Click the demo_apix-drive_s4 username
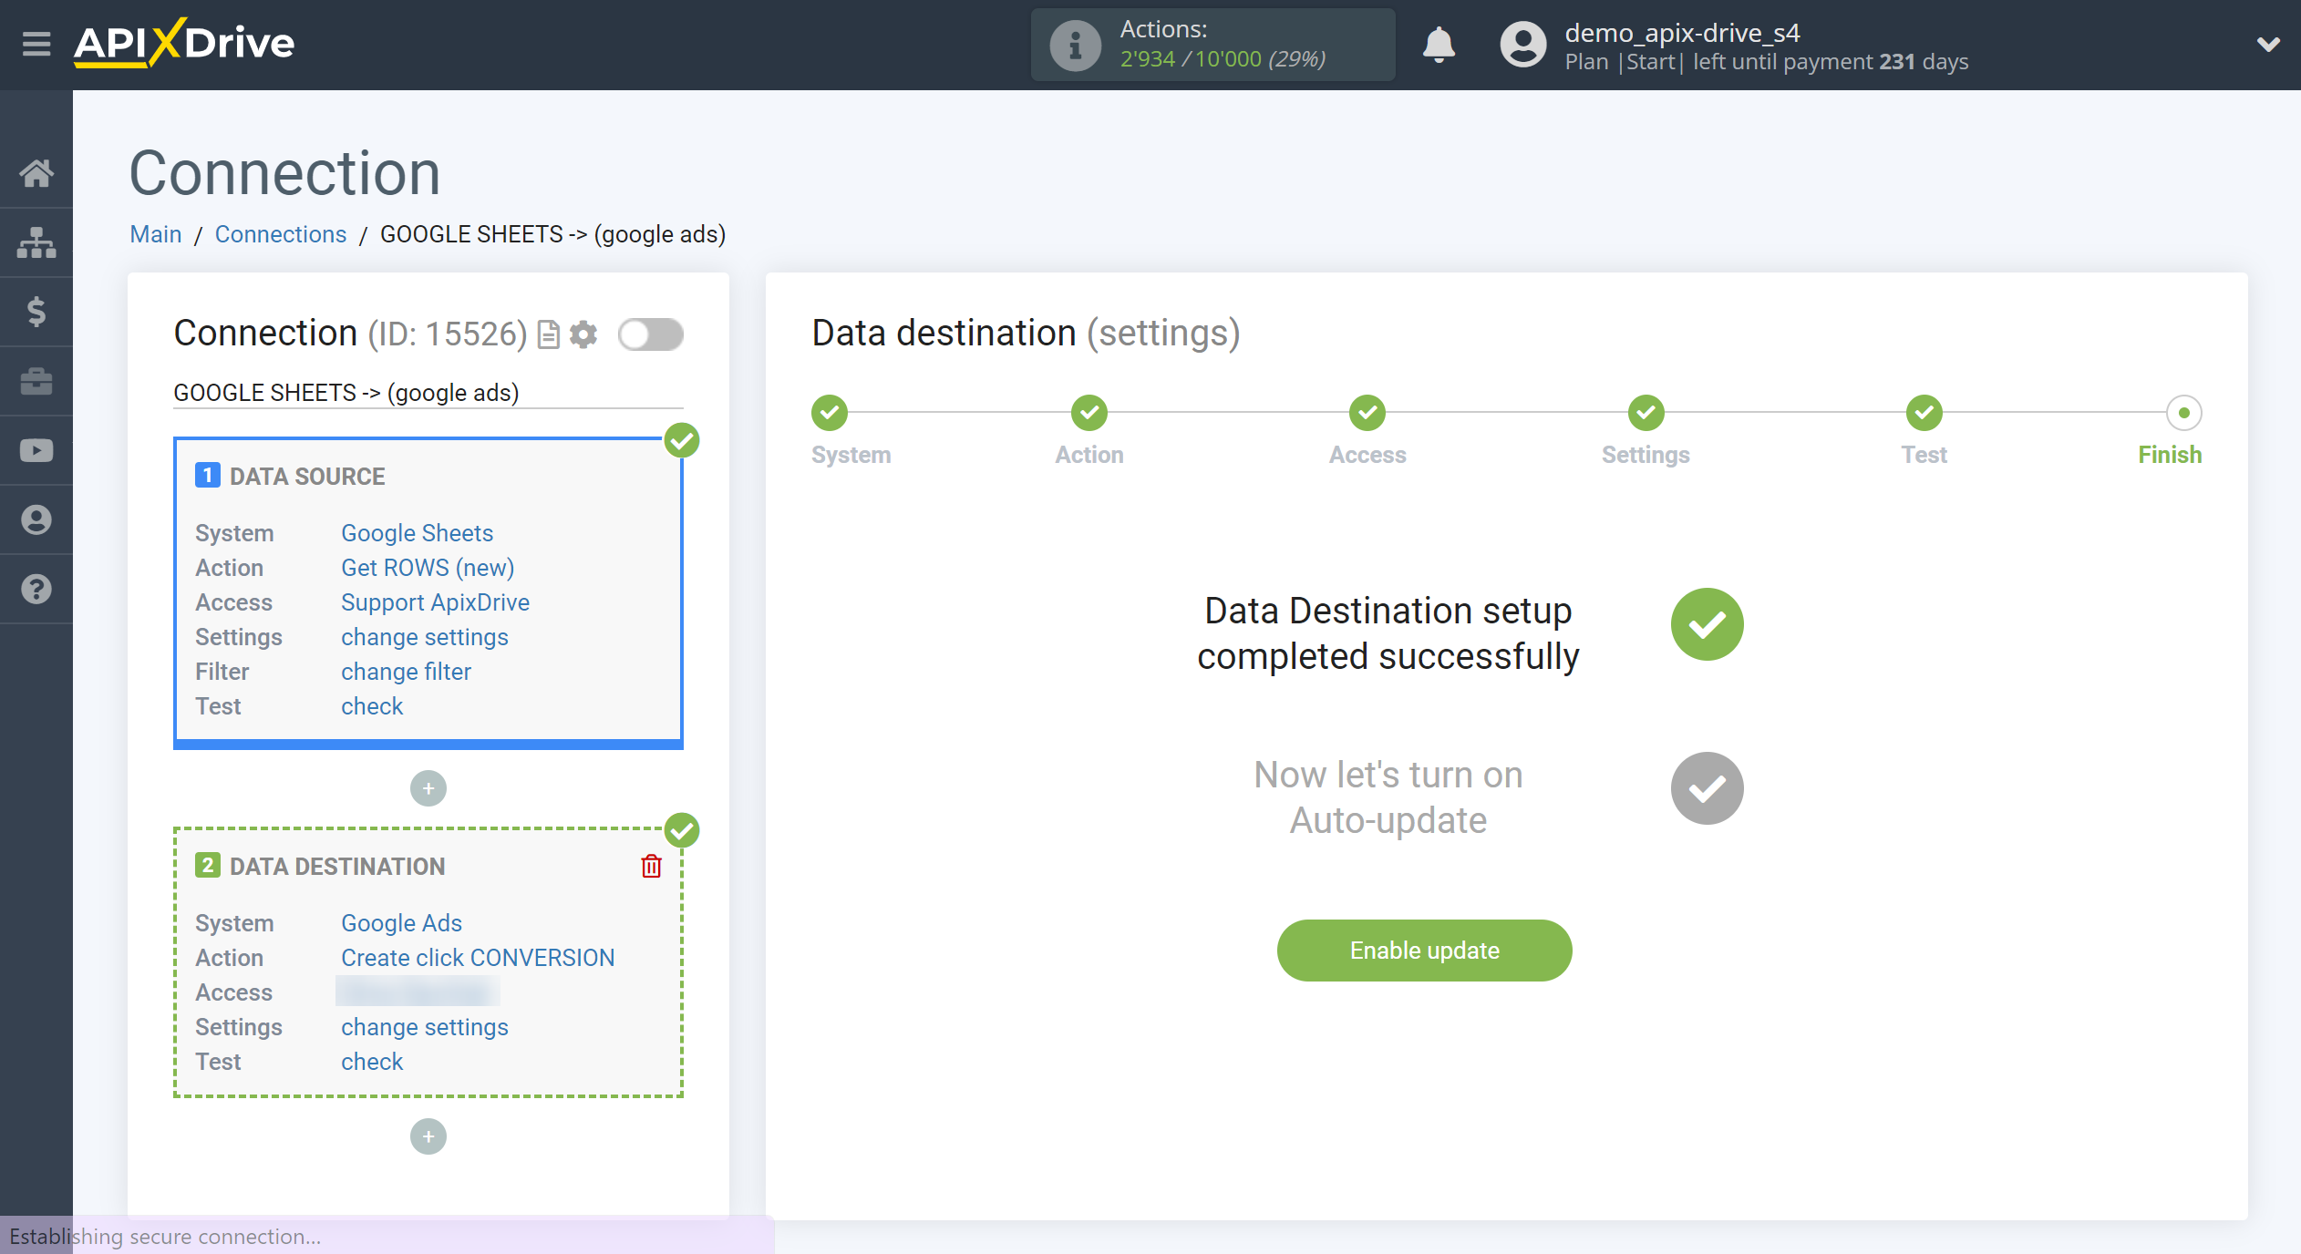 (x=1682, y=33)
